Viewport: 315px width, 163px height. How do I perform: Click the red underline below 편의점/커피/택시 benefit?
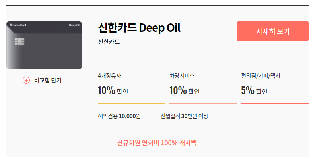274,103
